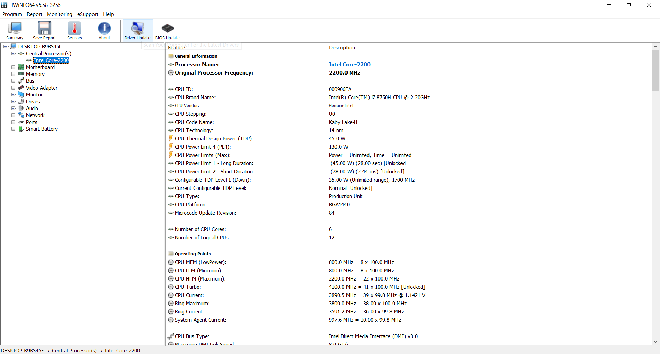Image resolution: width=660 pixels, height=354 pixels.
Task: Select the Drives tree icon
Action: (x=21, y=101)
